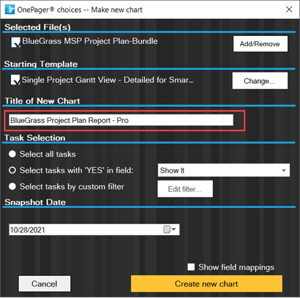This screenshot has height=298, width=300.
Task: Click the Add/Remove files button
Action: tap(260, 44)
